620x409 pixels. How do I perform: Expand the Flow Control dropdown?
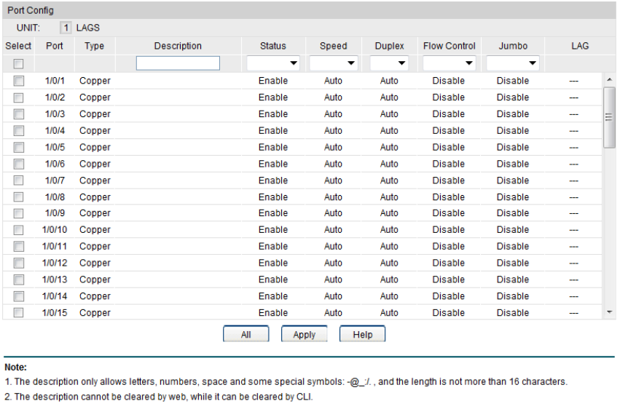449,63
